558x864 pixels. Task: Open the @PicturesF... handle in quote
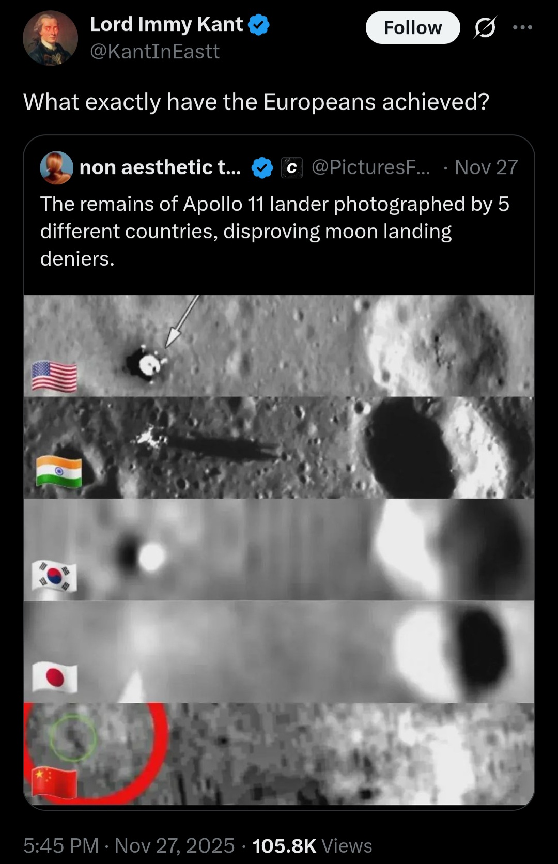[x=370, y=167]
